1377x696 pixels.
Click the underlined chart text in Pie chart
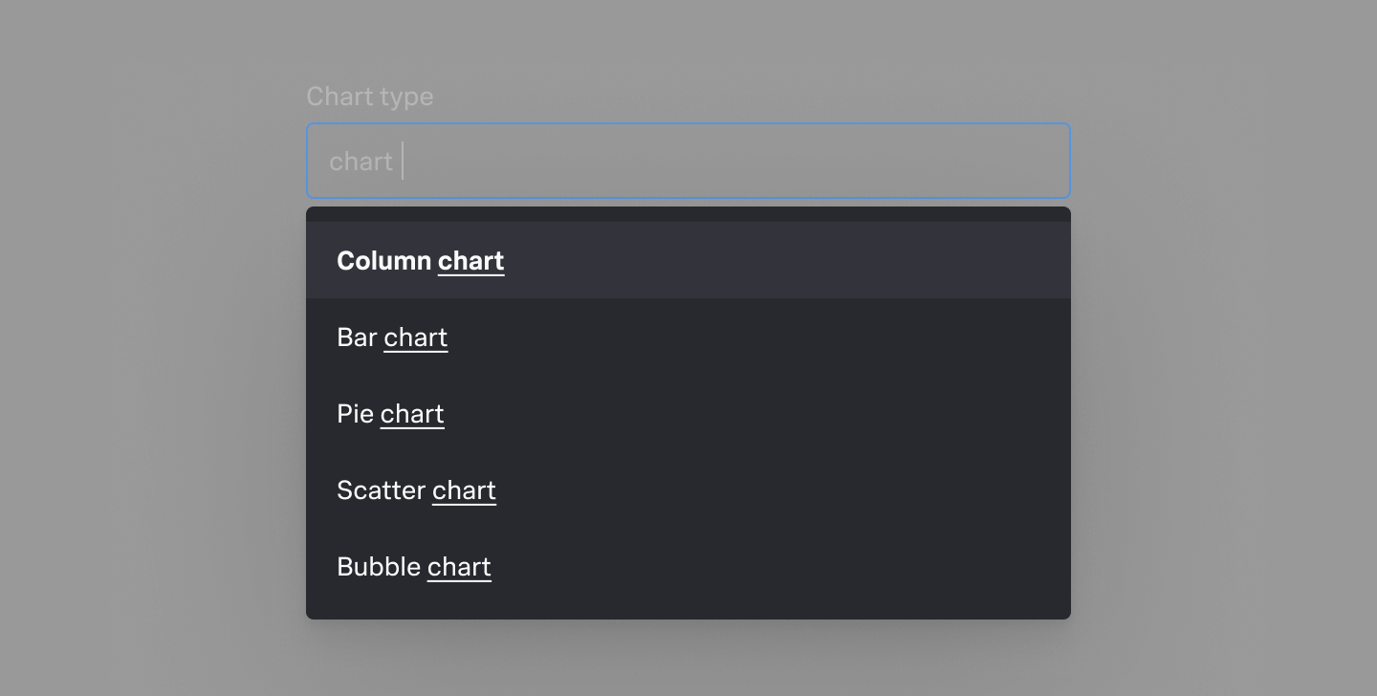[411, 413]
